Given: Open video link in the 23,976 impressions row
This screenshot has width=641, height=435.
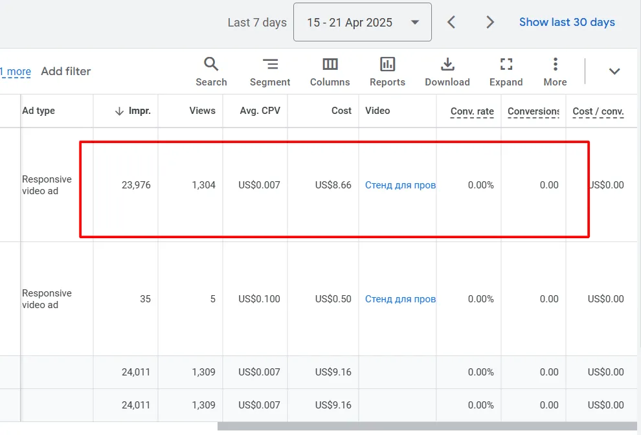Looking at the screenshot, I should tap(400, 185).
